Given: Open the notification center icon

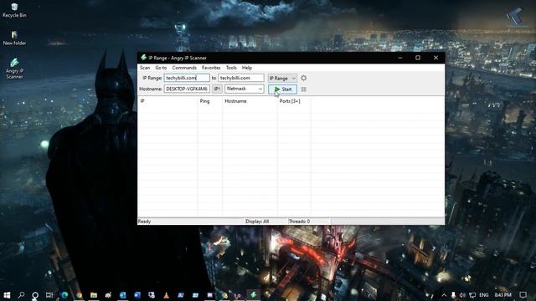Looking at the screenshot, I should click(523, 295).
